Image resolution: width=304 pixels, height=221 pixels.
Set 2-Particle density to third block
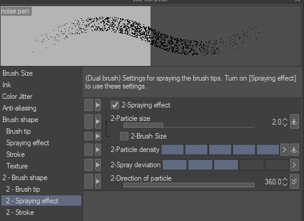[220, 150]
